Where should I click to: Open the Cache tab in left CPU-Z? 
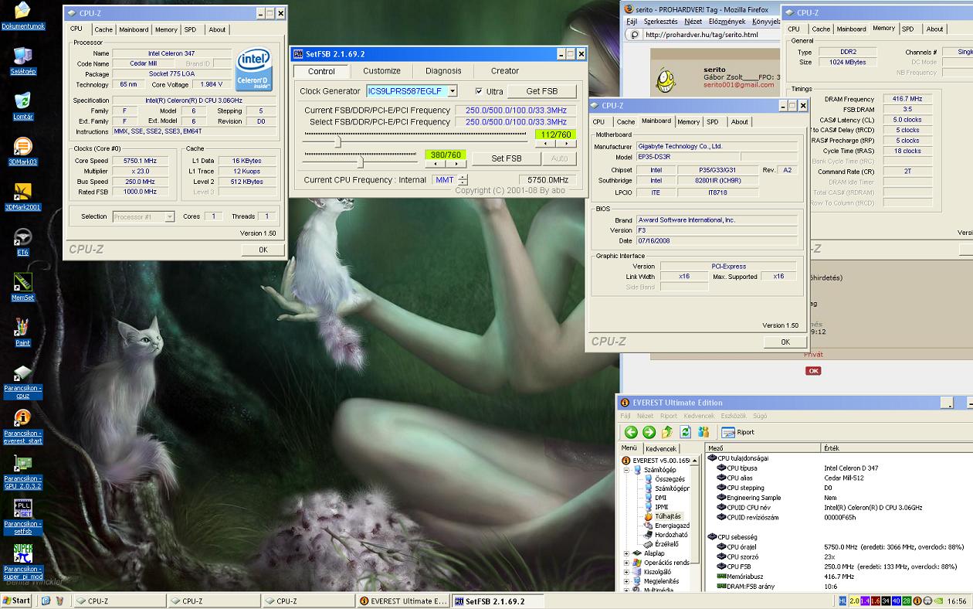coord(104,30)
